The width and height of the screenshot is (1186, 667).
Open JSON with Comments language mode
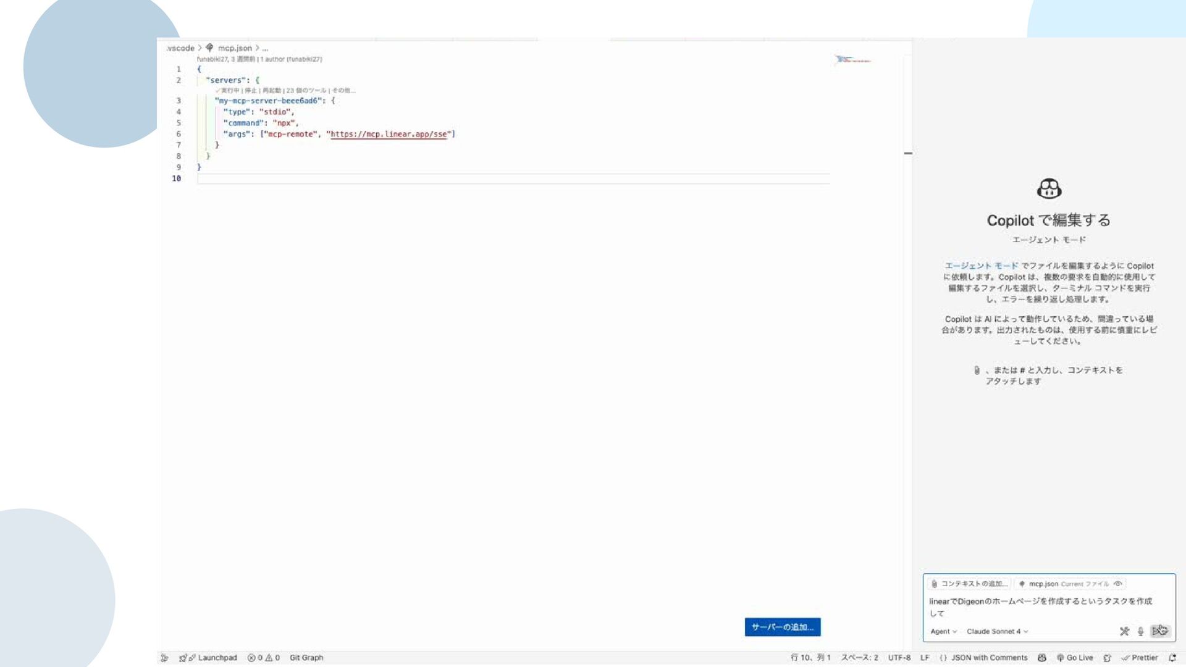click(x=983, y=658)
